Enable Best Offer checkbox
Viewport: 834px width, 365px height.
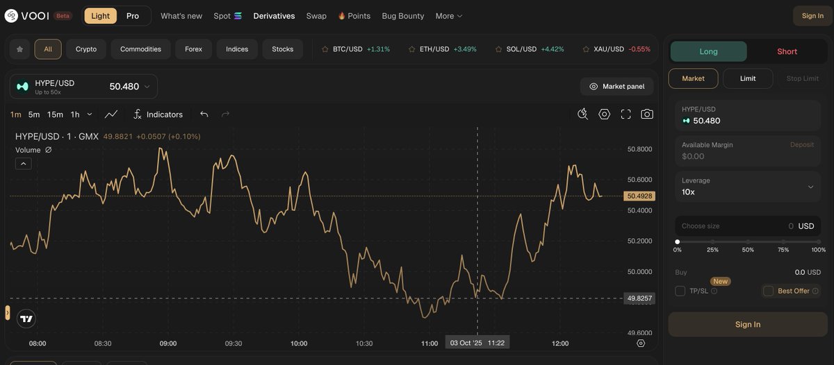point(769,291)
